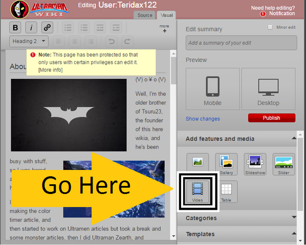
Task: Click the '(V) o ¥ o (V)' text
Action: 150,80
